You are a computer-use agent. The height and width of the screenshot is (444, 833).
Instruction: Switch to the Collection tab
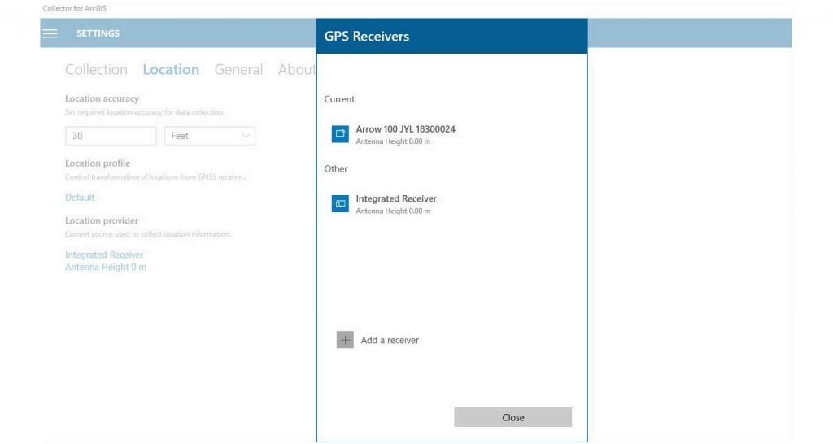(x=96, y=70)
